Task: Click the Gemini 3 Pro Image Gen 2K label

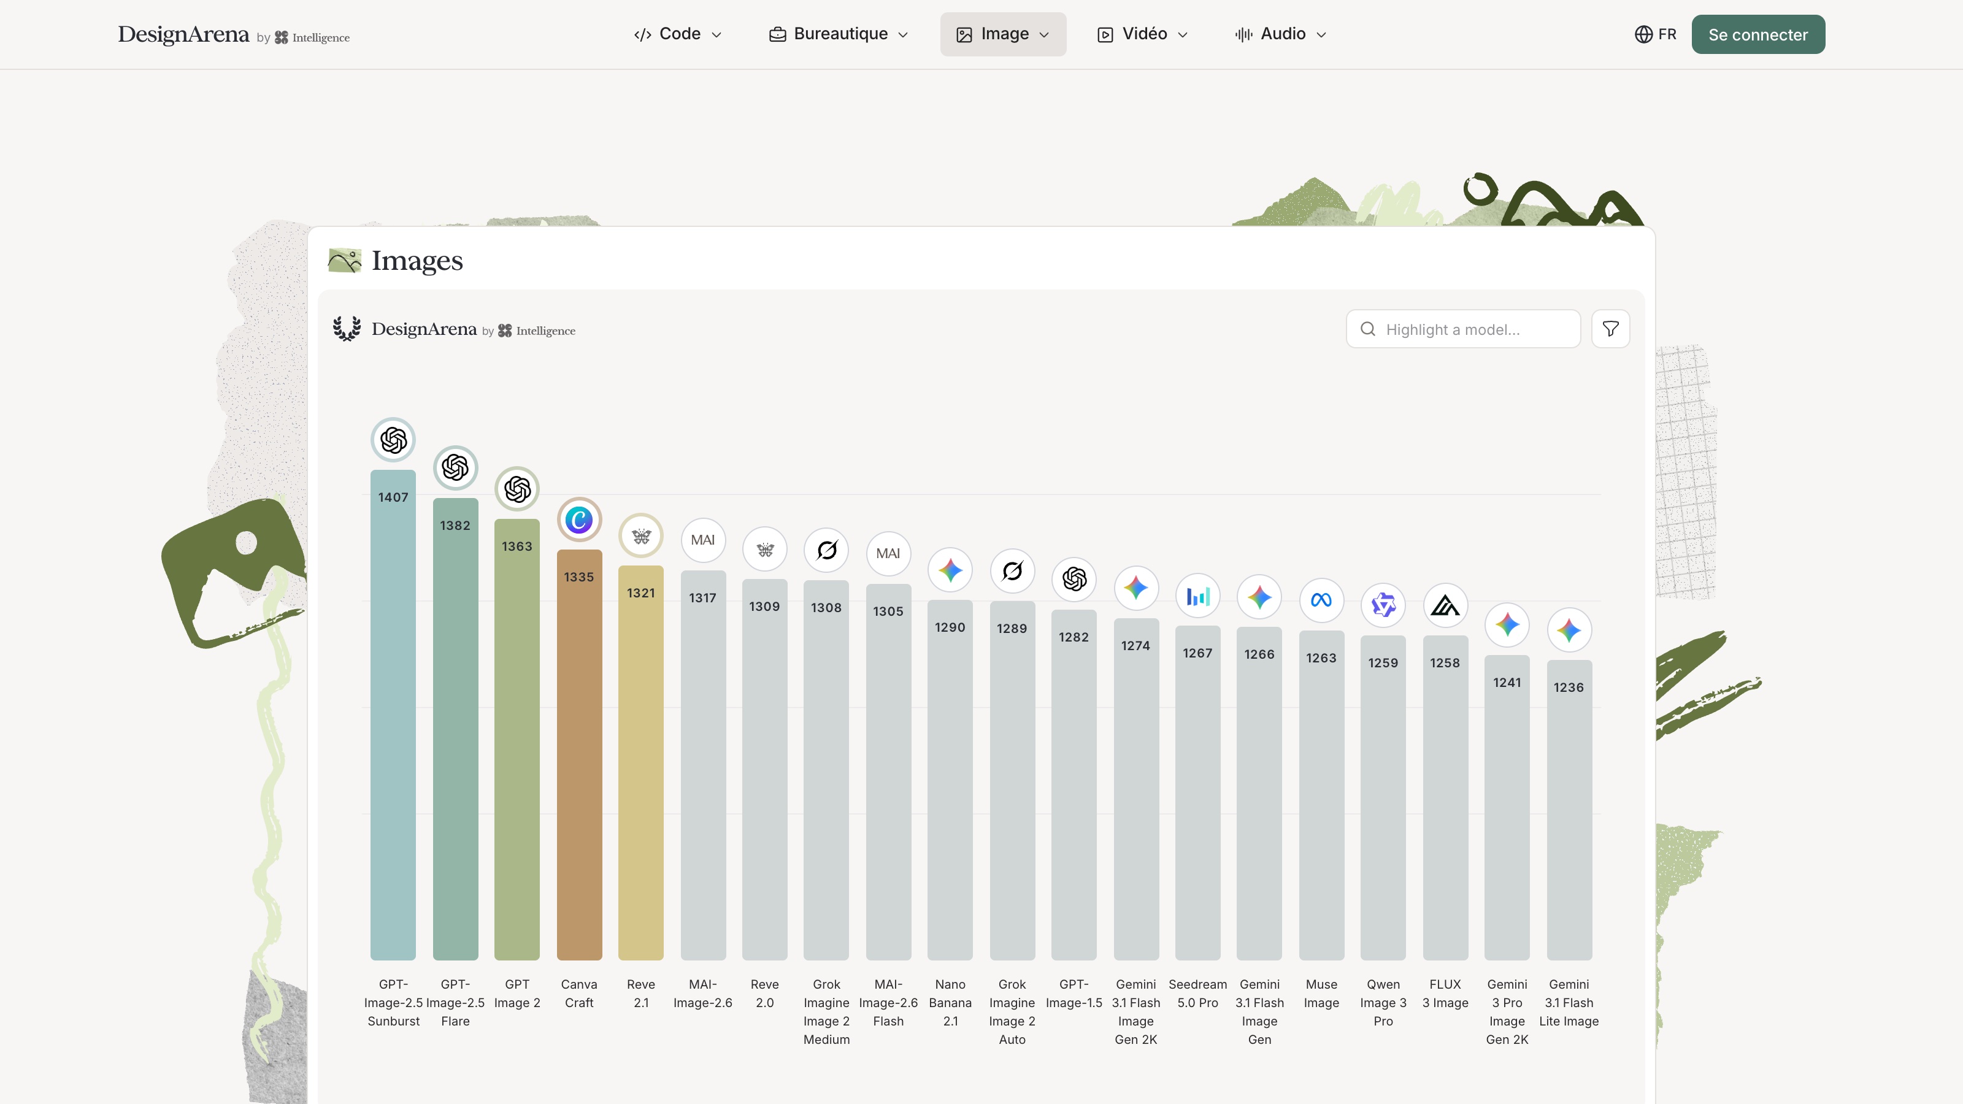Action: (1507, 1012)
